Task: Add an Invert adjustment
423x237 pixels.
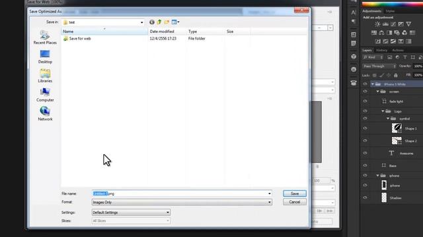Action: (x=378, y=41)
